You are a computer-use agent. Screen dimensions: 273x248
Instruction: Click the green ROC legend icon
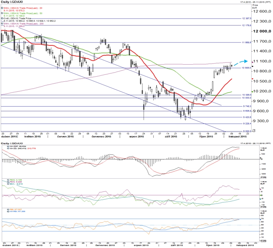coord(8,180)
